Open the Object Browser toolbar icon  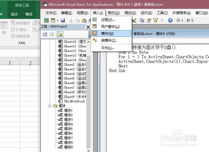pyautogui.click(x=155, y=20)
